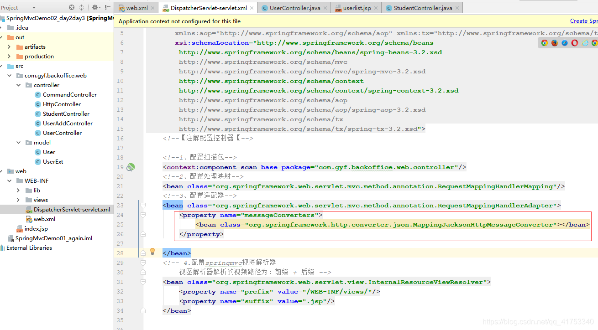This screenshot has height=330, width=598.
Task: Click the prefix value /WEB-INF/views/
Action: (337, 292)
